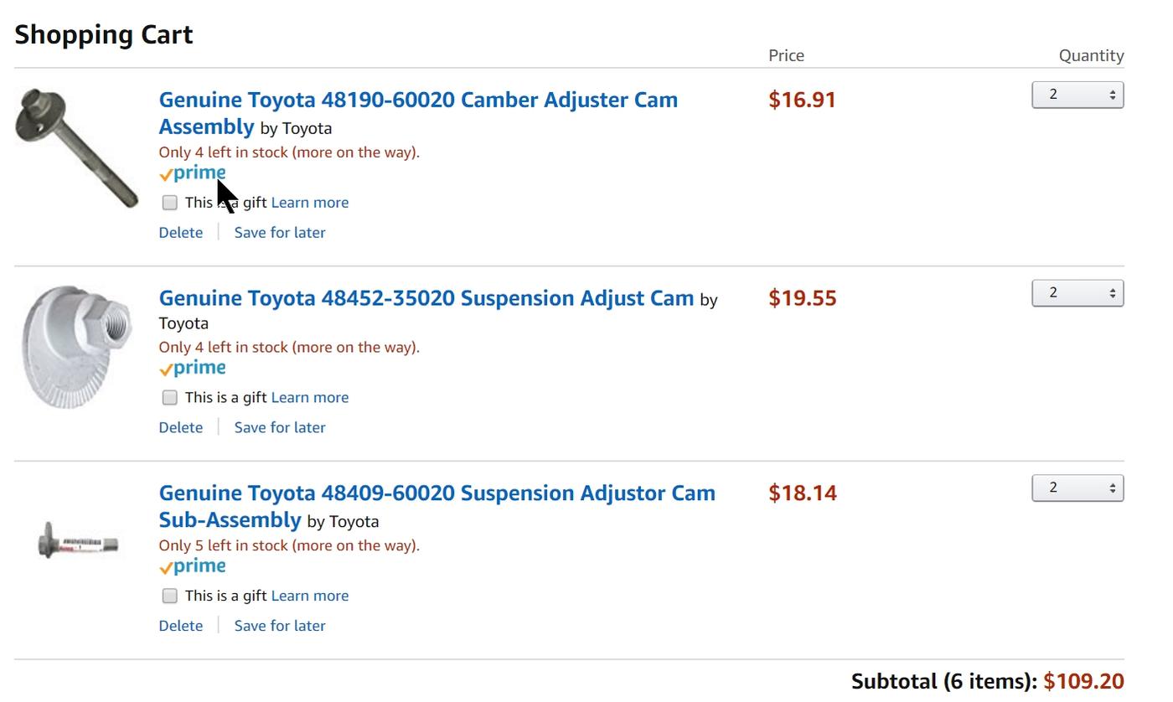Delete the 48409-60020 Sub-Assembly from cart
The width and height of the screenshot is (1173, 702).
click(x=181, y=627)
